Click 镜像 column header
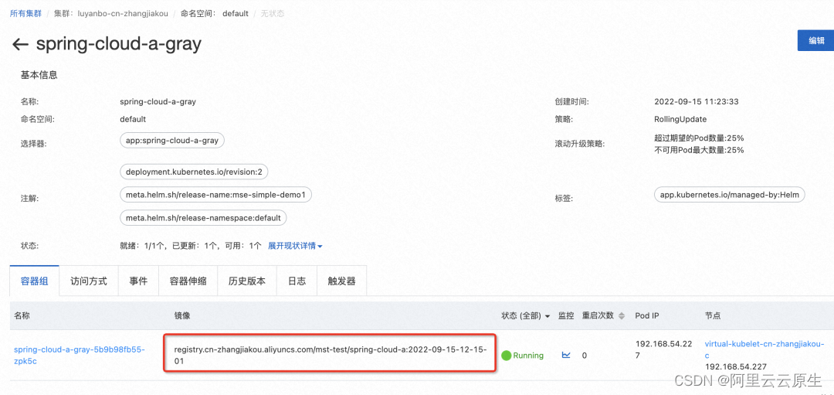834x395 pixels. (x=182, y=315)
